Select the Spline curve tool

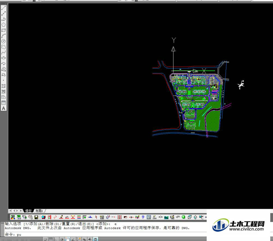tap(4, 53)
